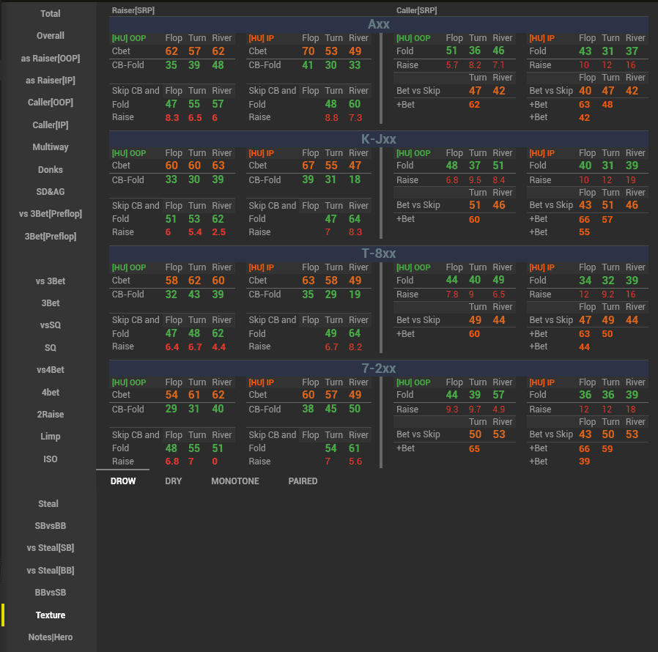The image size is (658, 652).
Task: Select as Raiser[OOP] in the sidebar
Action: pos(51,59)
